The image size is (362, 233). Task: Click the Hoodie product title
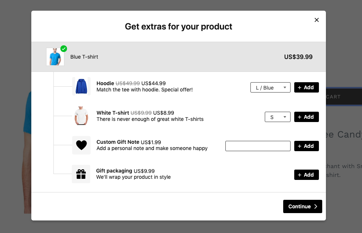click(x=105, y=83)
